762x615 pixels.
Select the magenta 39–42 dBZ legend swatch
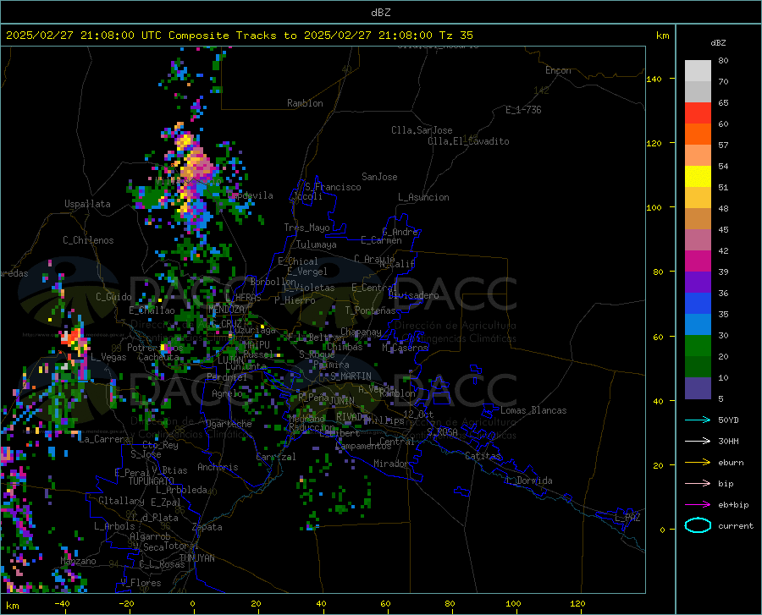[x=698, y=261]
